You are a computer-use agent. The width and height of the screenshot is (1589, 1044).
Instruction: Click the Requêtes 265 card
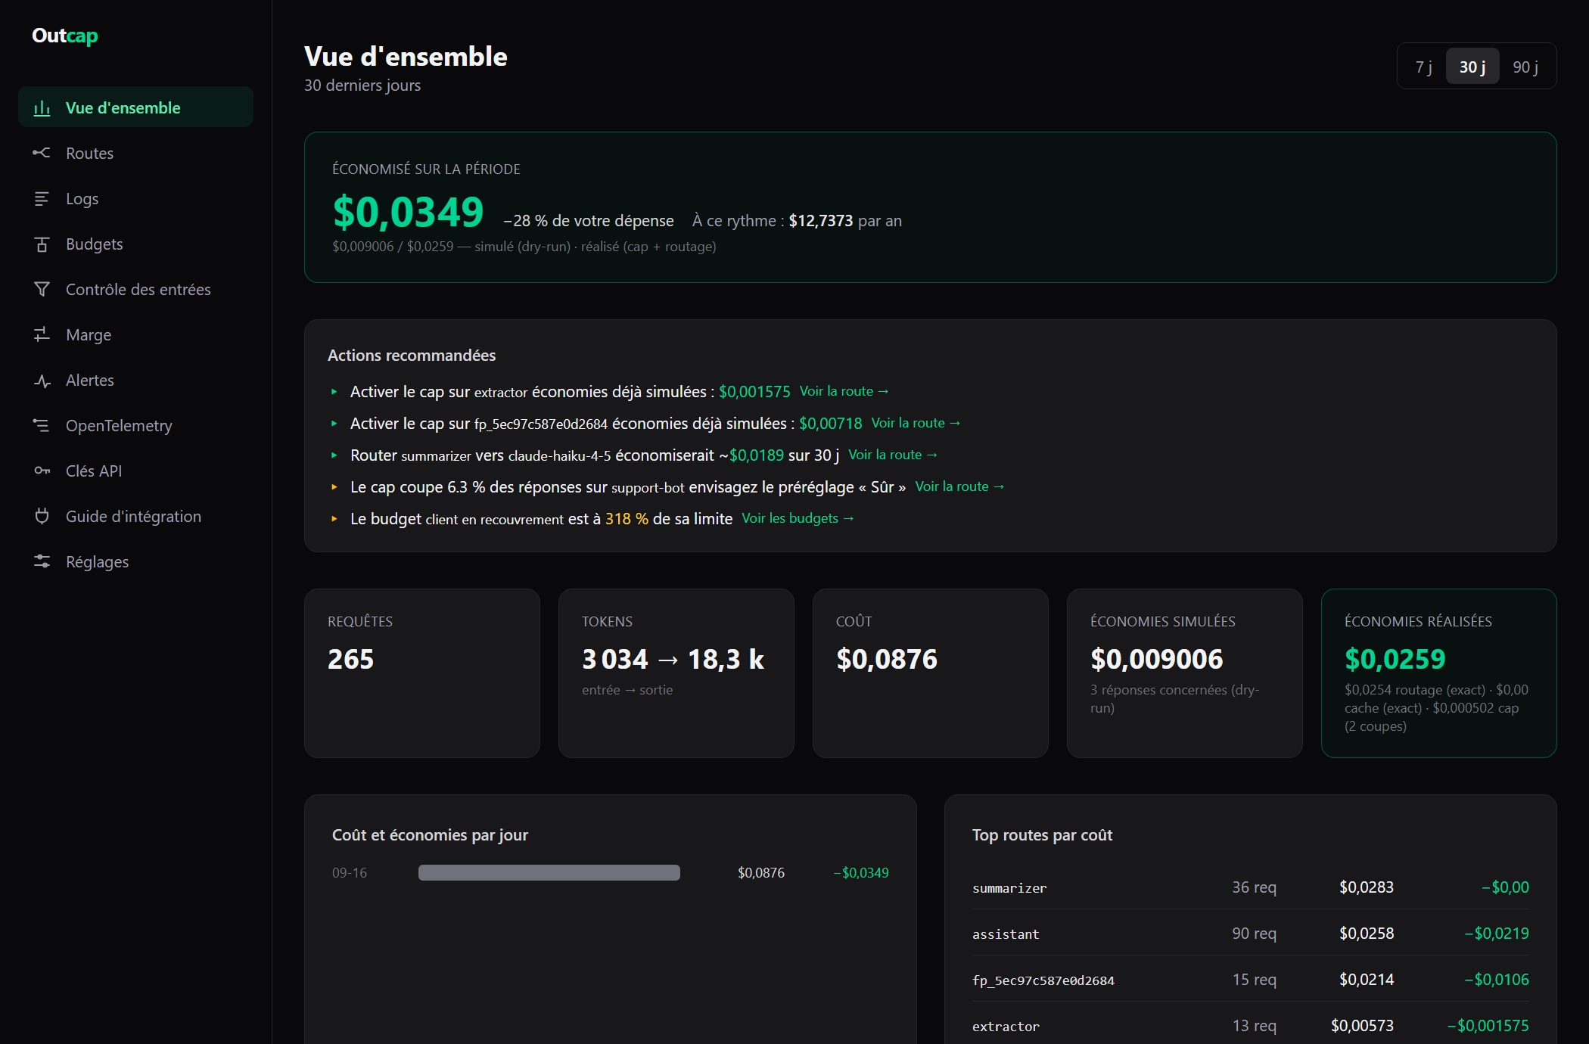tap(422, 673)
